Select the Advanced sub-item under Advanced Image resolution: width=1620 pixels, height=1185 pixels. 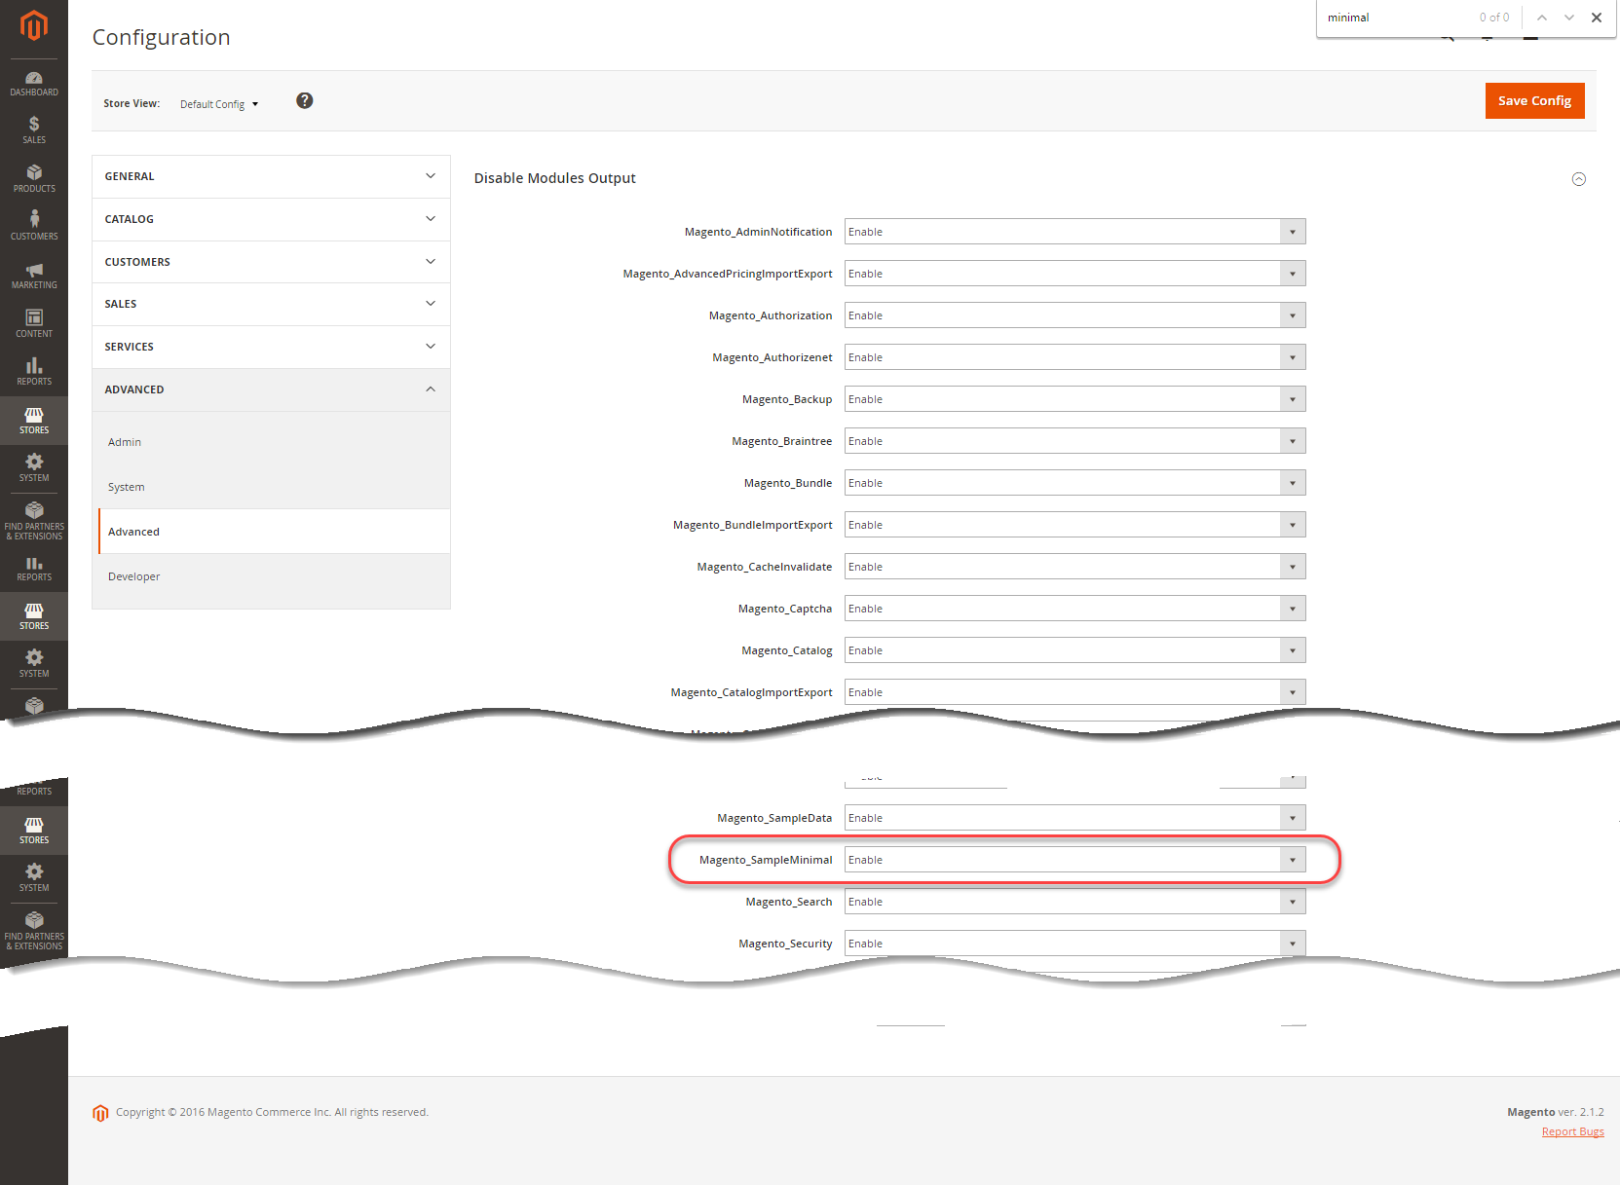273,532
